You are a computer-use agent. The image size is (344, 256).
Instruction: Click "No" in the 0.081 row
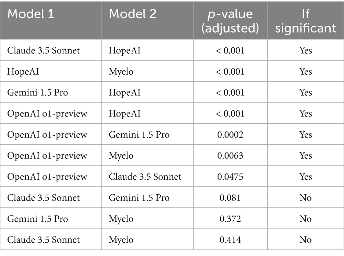coord(305,198)
